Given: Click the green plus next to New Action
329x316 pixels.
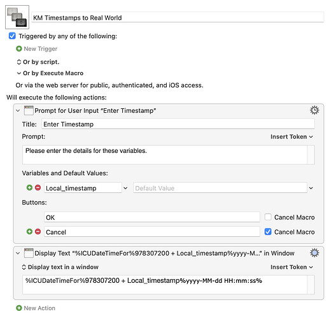Looking at the screenshot, I should [x=19, y=308].
